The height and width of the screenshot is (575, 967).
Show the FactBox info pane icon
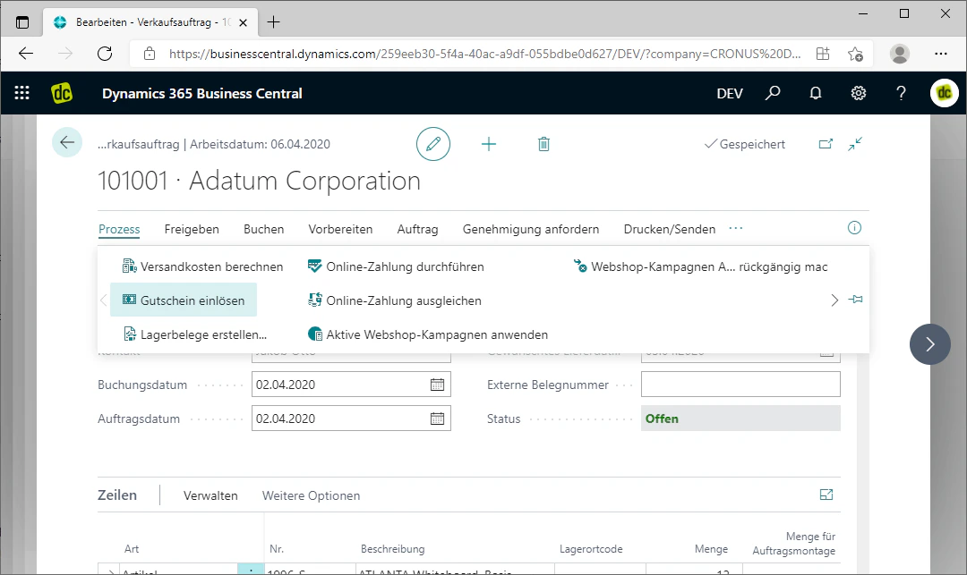click(854, 228)
